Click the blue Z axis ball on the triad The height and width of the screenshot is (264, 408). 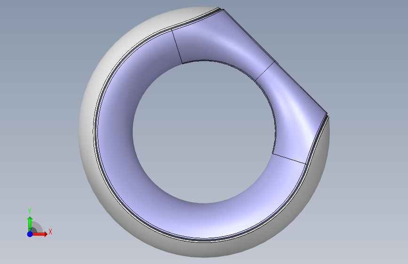point(30,234)
